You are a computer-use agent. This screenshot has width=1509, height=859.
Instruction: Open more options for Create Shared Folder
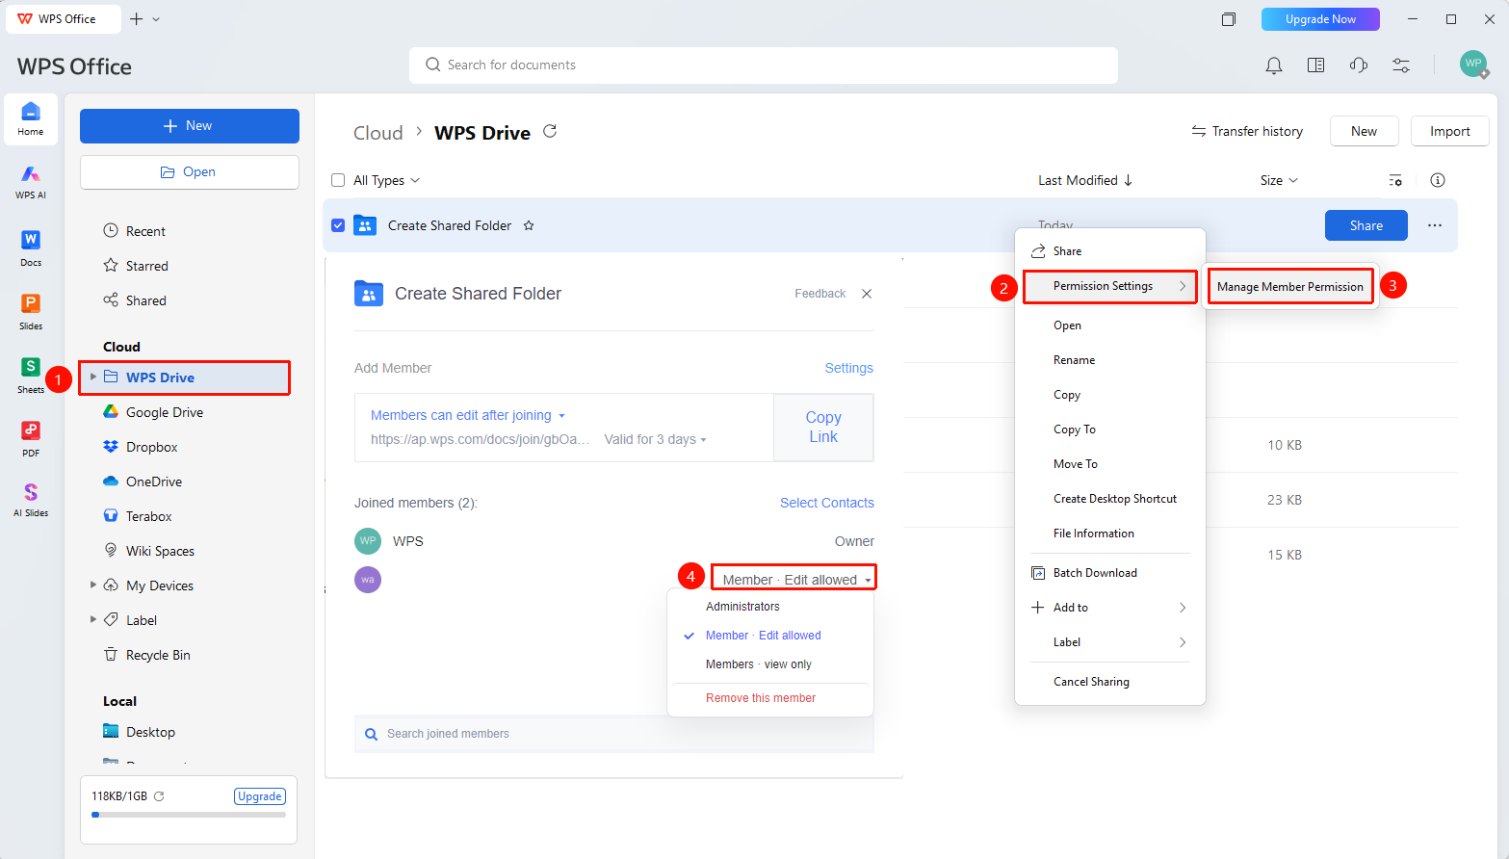pos(1435,225)
